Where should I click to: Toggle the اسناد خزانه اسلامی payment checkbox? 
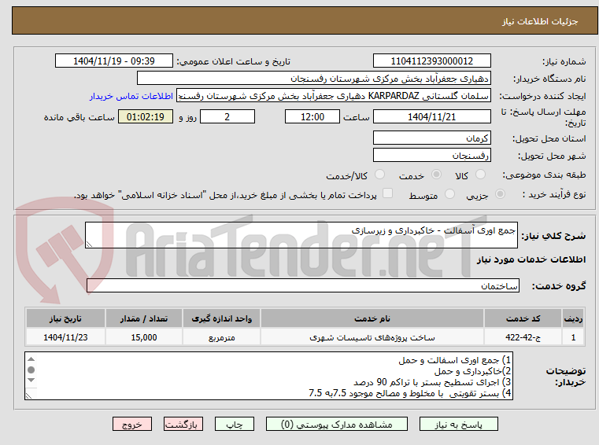coord(387,193)
